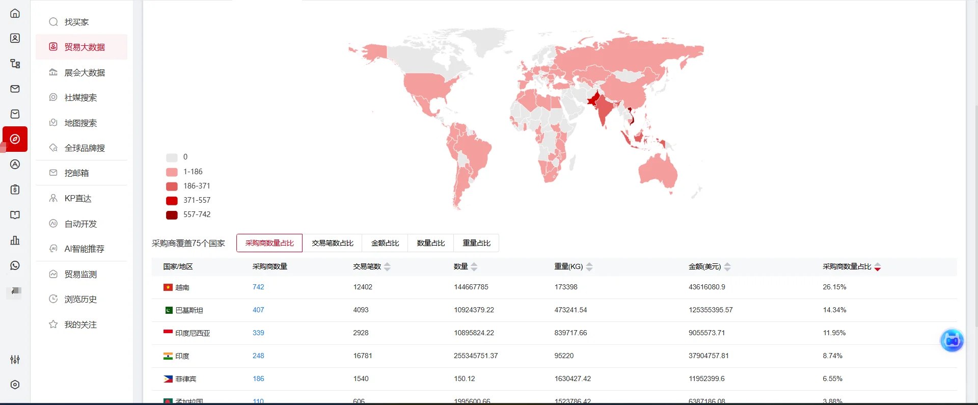Sort table by 数量 column
978x405 pixels.
click(474, 266)
